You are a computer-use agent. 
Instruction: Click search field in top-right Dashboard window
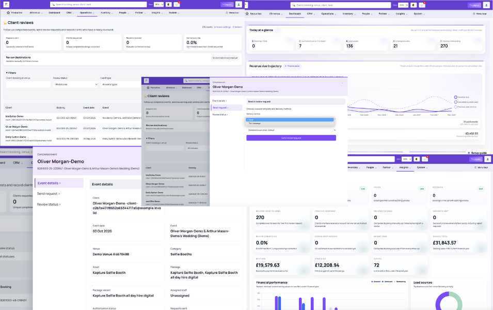click(341, 5)
